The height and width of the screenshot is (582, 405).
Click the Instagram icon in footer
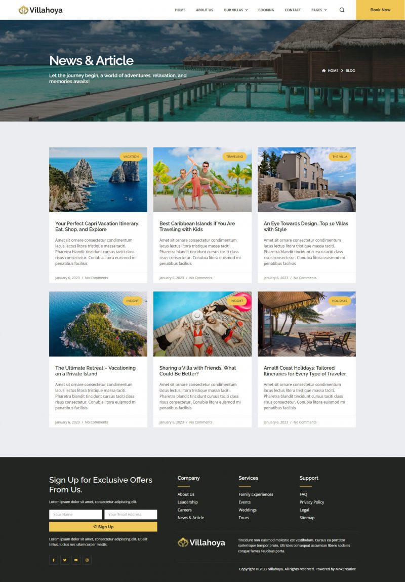(x=87, y=560)
